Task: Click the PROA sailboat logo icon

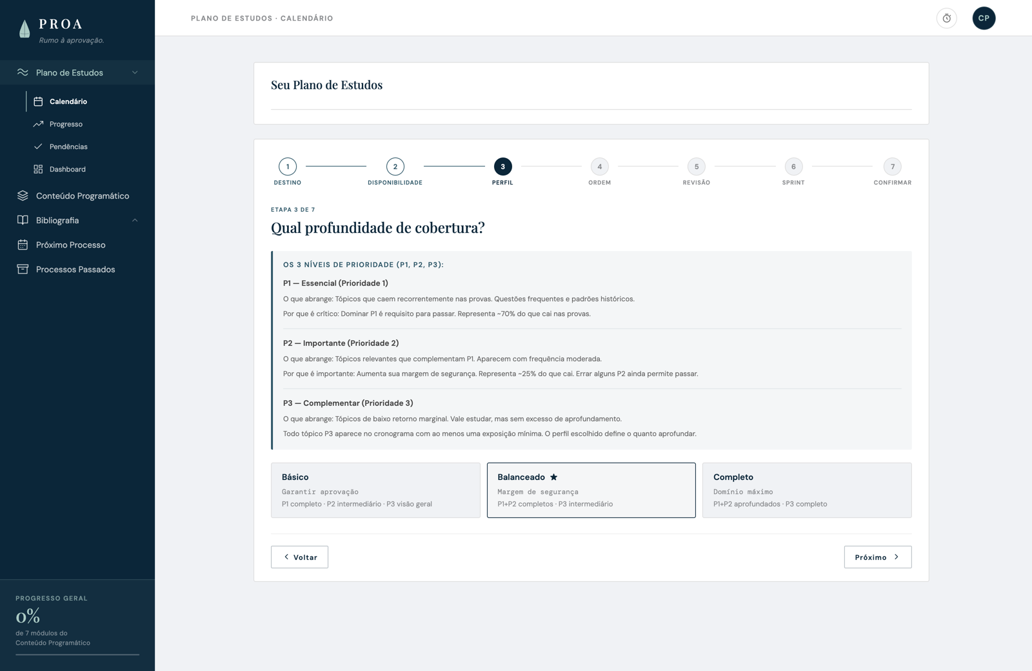Action: pos(25,29)
